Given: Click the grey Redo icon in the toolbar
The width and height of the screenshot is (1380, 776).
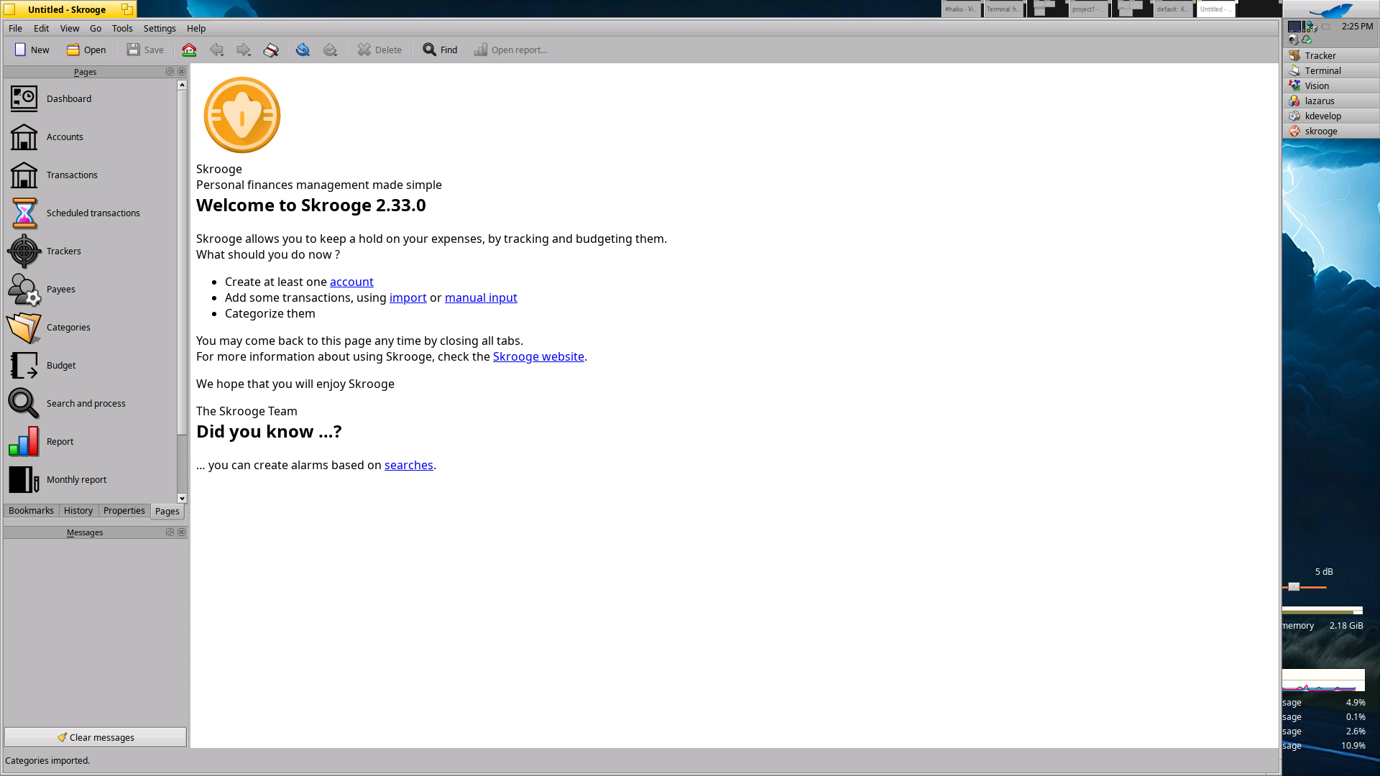Looking at the screenshot, I should (x=330, y=50).
